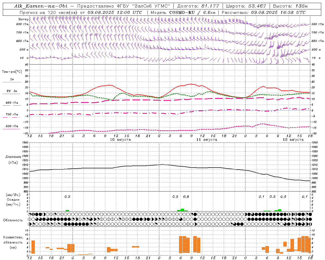This screenshot has height=260, width=325.
Task: Click the (мм/1ч.) precipitation unit label
Action: coord(13,204)
